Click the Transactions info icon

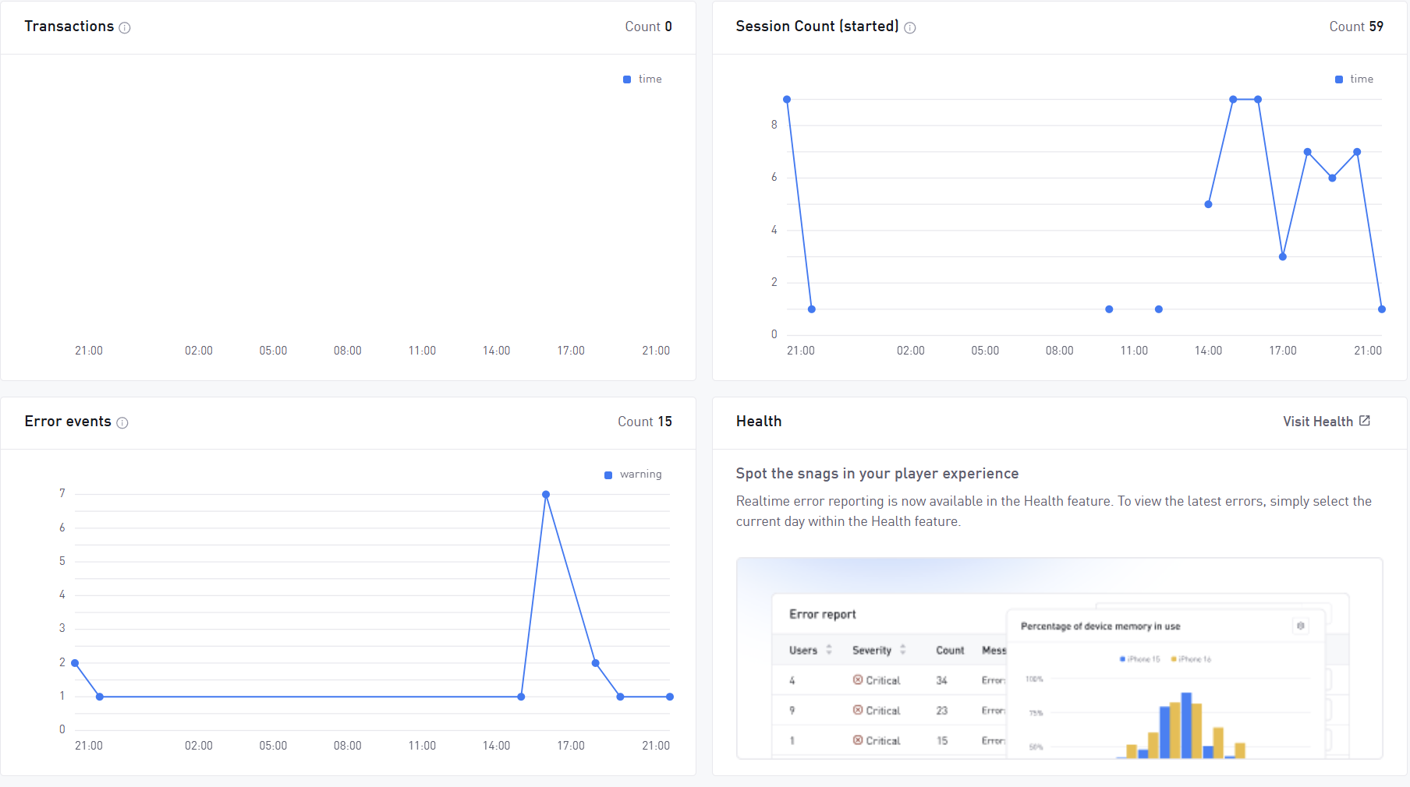click(125, 28)
